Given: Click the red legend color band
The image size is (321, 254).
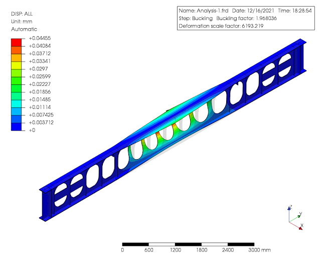Looking at the screenshot, I should pyautogui.click(x=16, y=42).
